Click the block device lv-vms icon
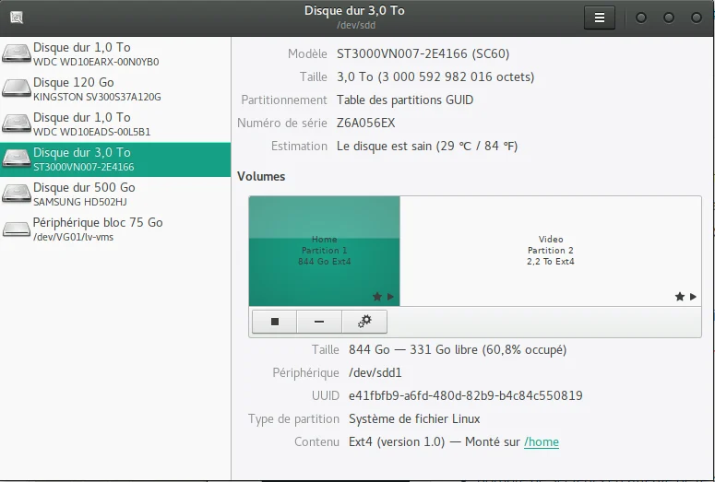This screenshot has width=715, height=482. [x=17, y=229]
